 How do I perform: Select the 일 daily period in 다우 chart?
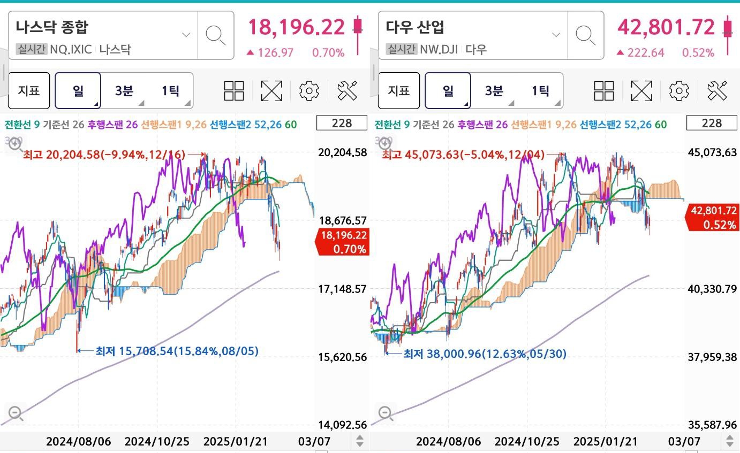click(448, 90)
